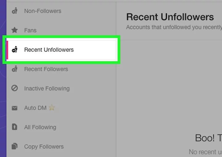The image size is (222, 157).
Task: Click the Recent Unfollowers page heading
Action: (170, 17)
